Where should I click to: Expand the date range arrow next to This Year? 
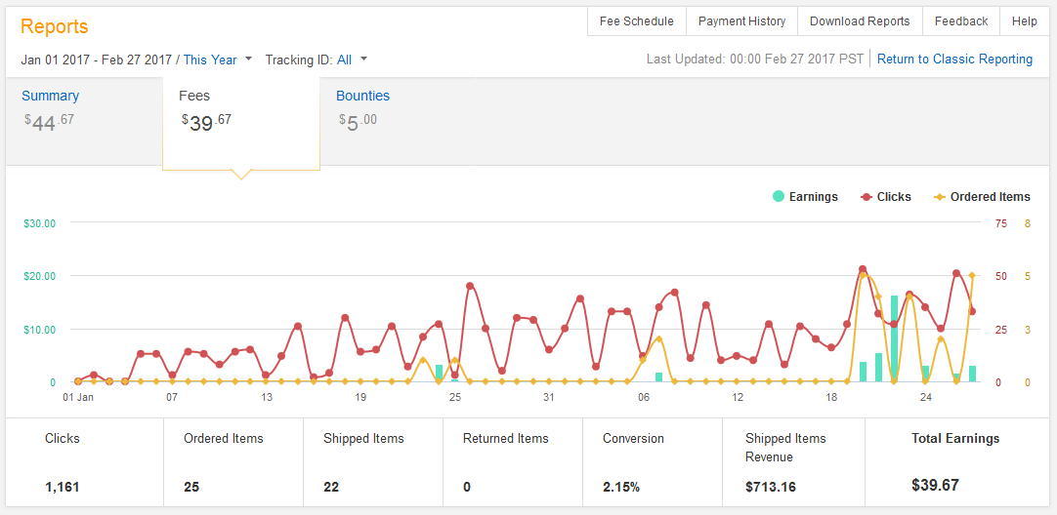point(249,59)
